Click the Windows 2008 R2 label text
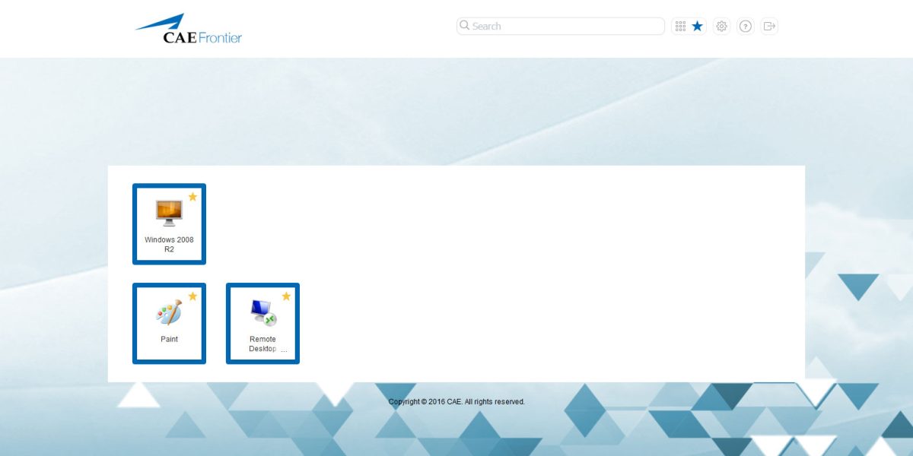Viewport: 913px width, 456px height. point(169,243)
